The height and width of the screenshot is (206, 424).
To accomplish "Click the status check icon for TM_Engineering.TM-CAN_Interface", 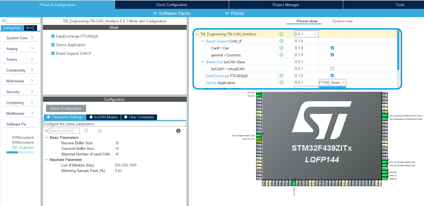I will point(281,34).
